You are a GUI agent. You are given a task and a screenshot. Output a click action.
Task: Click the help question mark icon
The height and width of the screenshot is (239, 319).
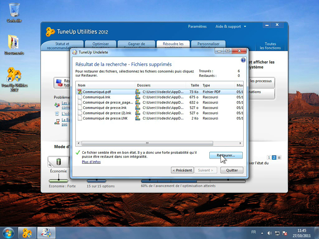coord(243,60)
